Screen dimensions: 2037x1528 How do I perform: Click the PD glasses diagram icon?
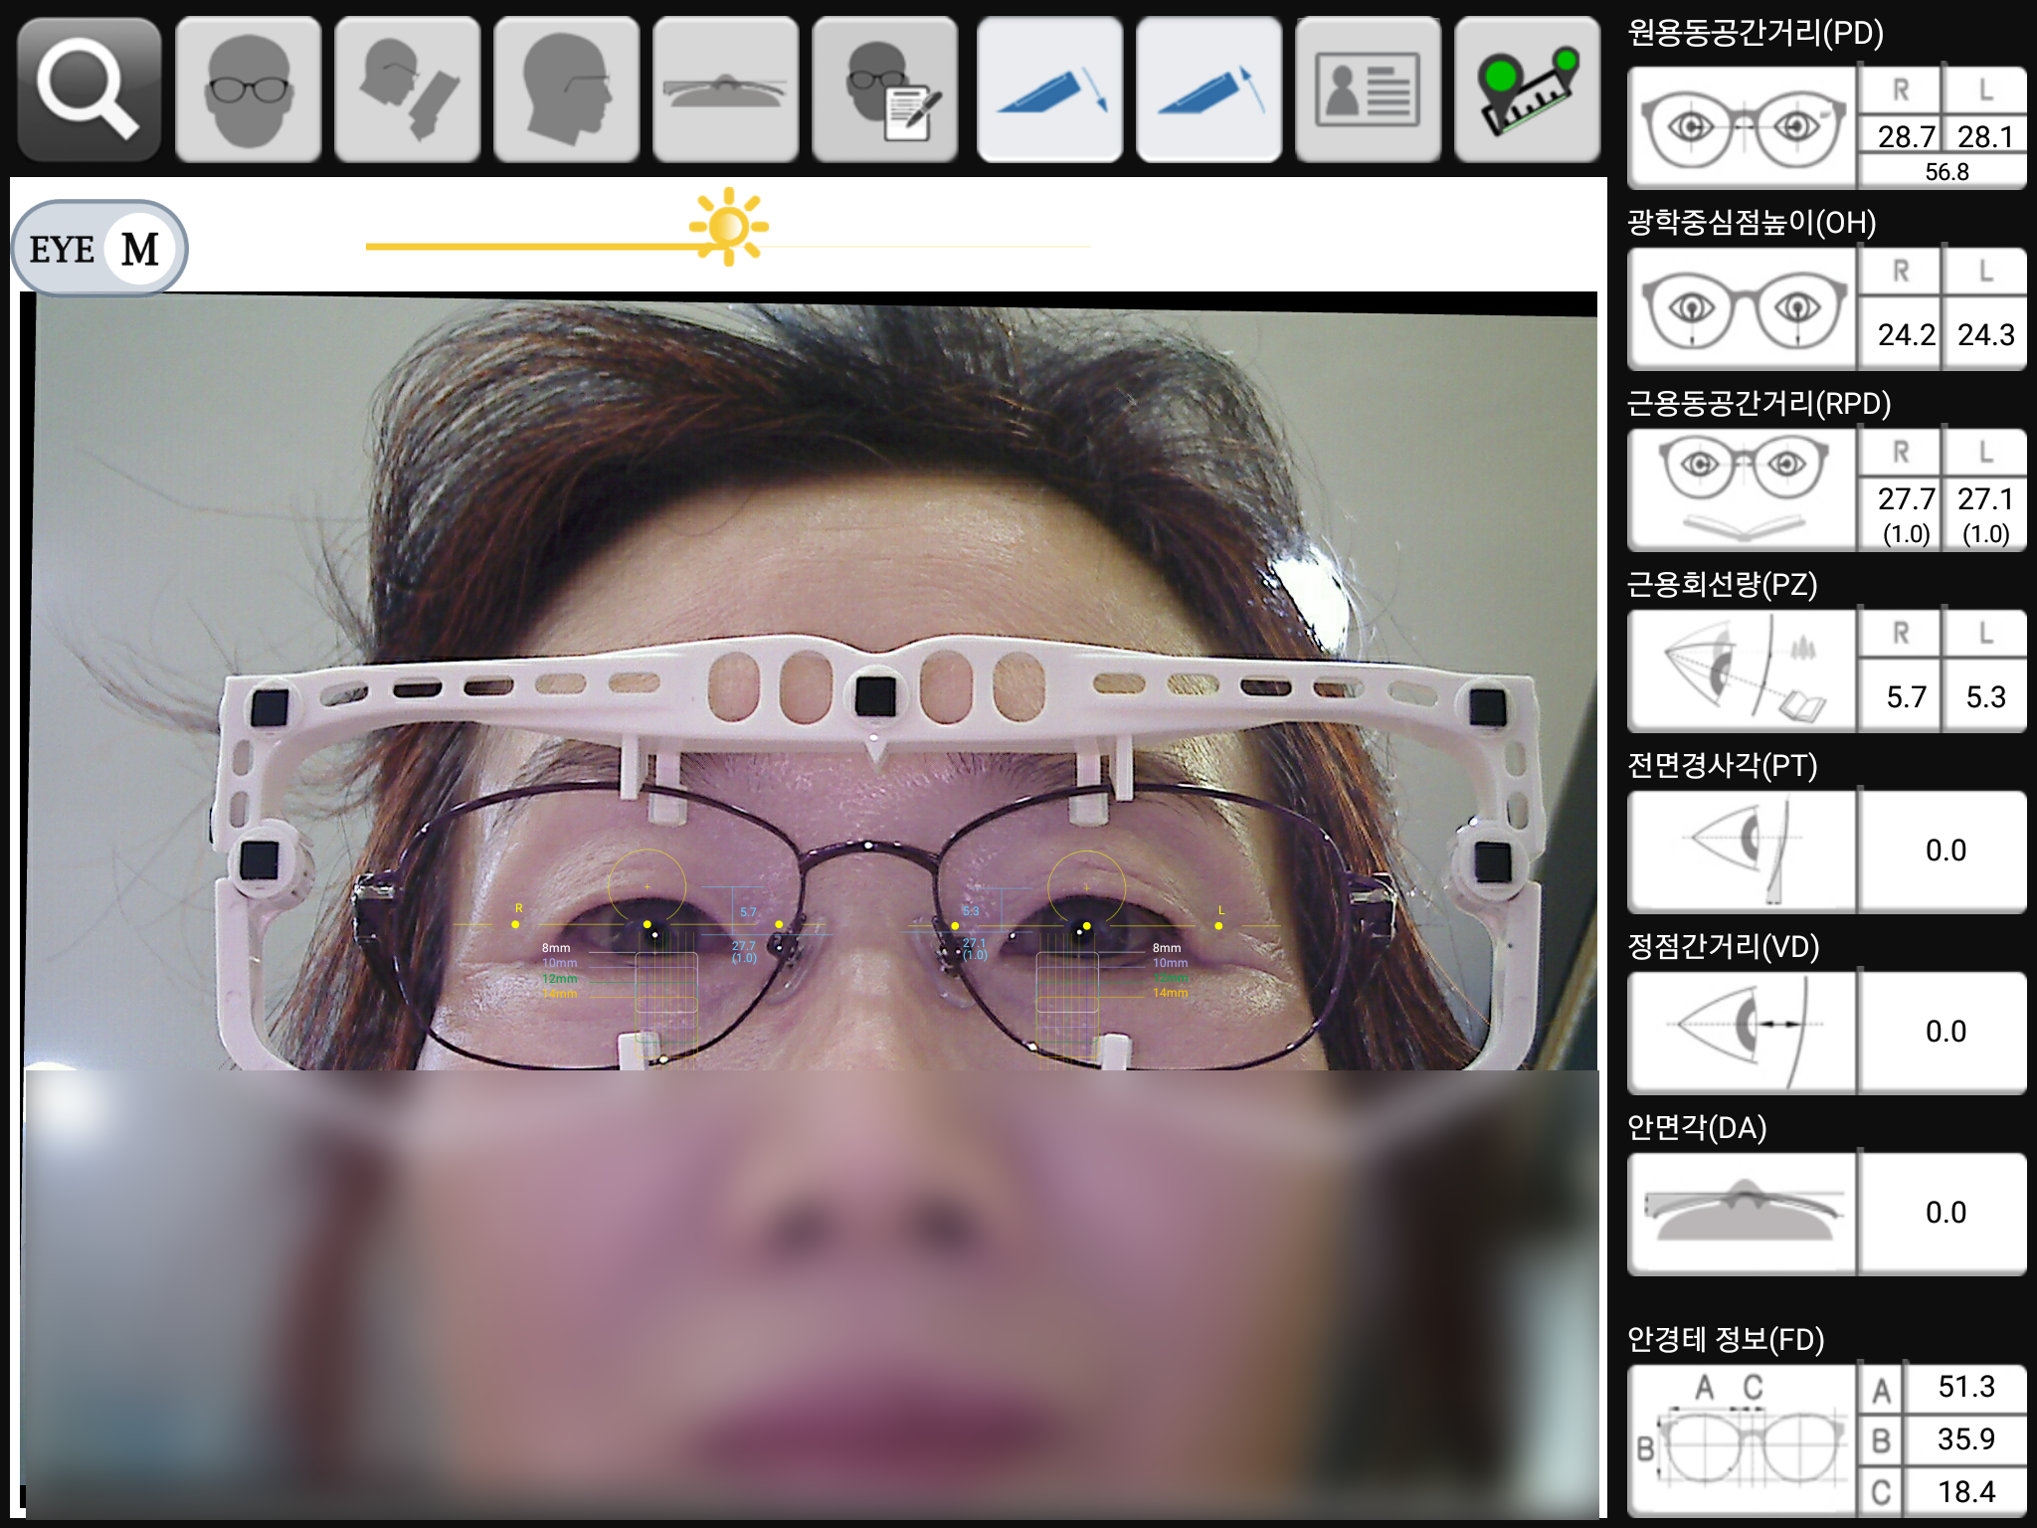click(1743, 127)
